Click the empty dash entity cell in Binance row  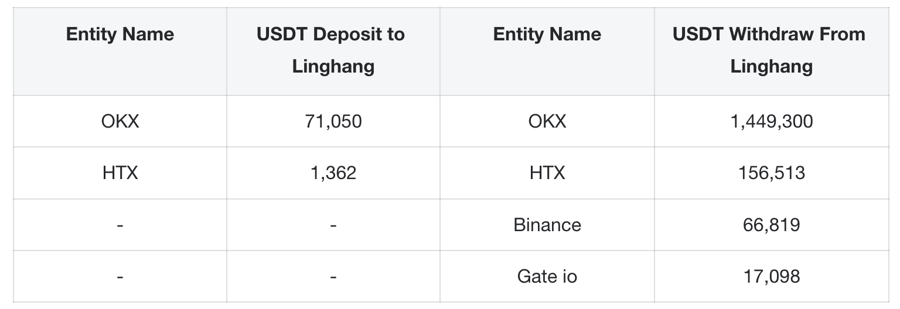[x=120, y=225]
